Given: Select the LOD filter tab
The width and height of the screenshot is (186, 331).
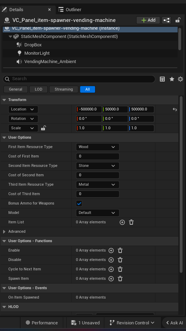Looking at the screenshot, I should 38,89.
